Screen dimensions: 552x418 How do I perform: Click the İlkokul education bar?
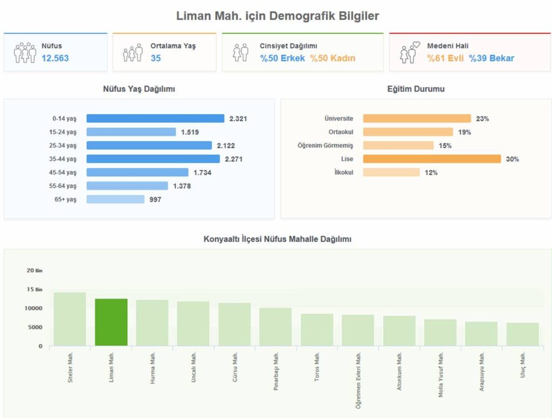pyautogui.click(x=391, y=172)
